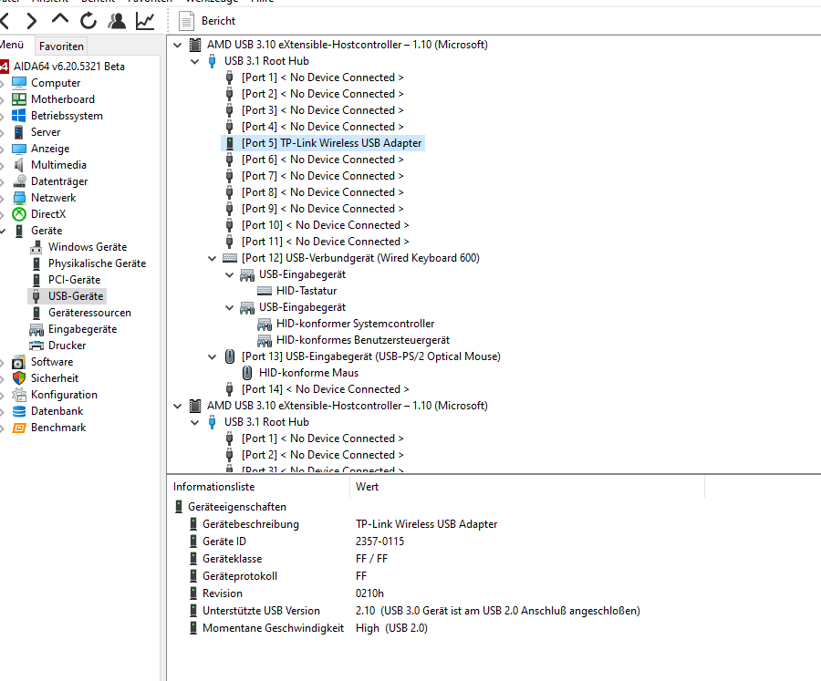Open the Server category
Screen dimensions: 821x681
tap(46, 132)
